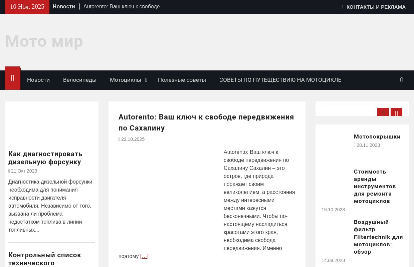Click the Autorento ticker headline in top bar

pos(122,7)
